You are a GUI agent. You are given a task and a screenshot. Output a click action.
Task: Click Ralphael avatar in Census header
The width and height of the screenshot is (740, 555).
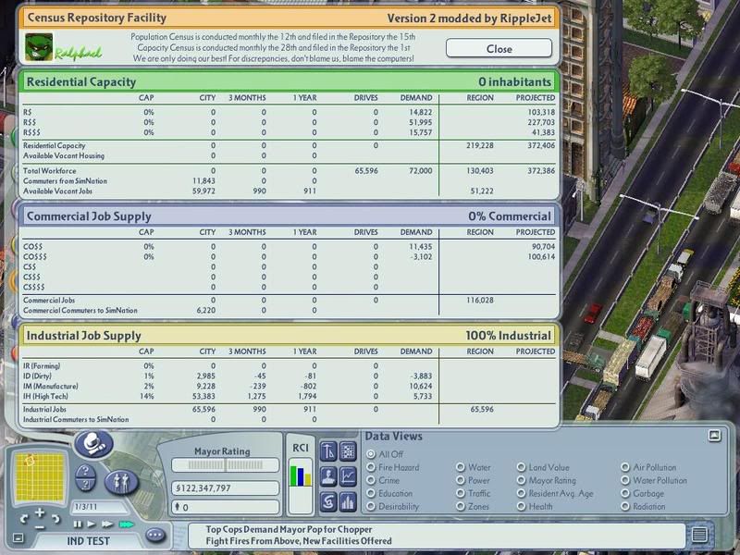[39, 47]
